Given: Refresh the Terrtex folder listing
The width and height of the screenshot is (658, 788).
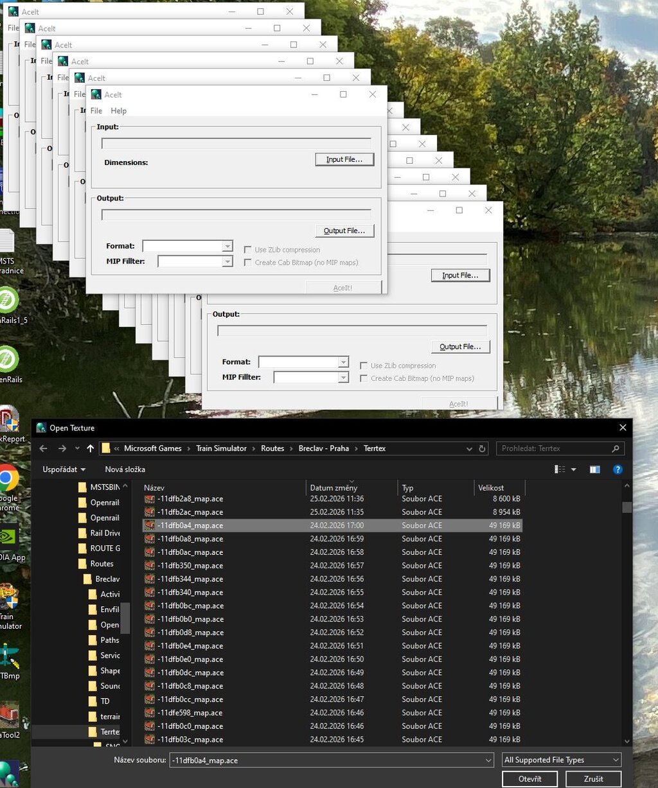Looking at the screenshot, I should [x=483, y=448].
